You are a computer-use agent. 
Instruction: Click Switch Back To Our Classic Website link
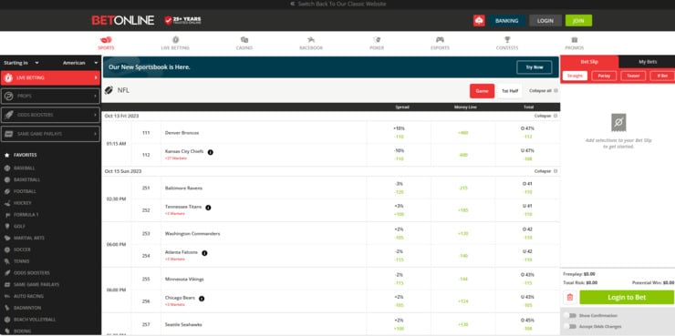(337, 4)
